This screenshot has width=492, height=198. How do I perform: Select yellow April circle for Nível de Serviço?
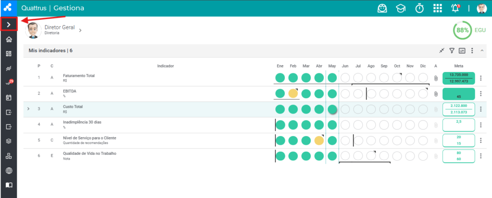coord(319,140)
